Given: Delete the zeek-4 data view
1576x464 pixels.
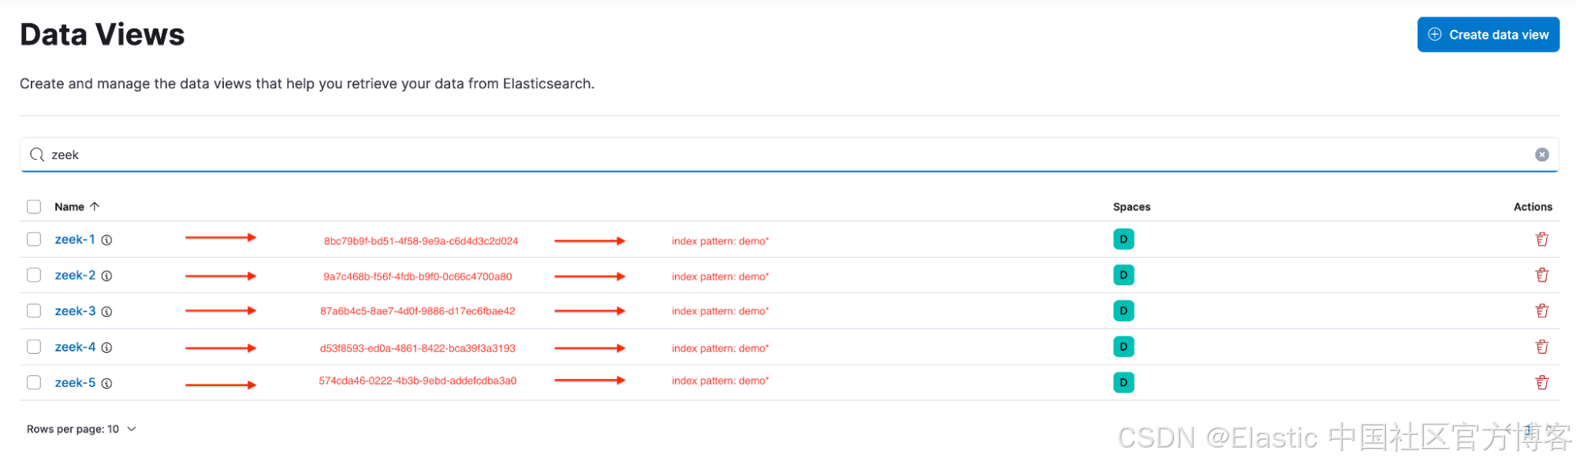Looking at the screenshot, I should click(x=1541, y=347).
